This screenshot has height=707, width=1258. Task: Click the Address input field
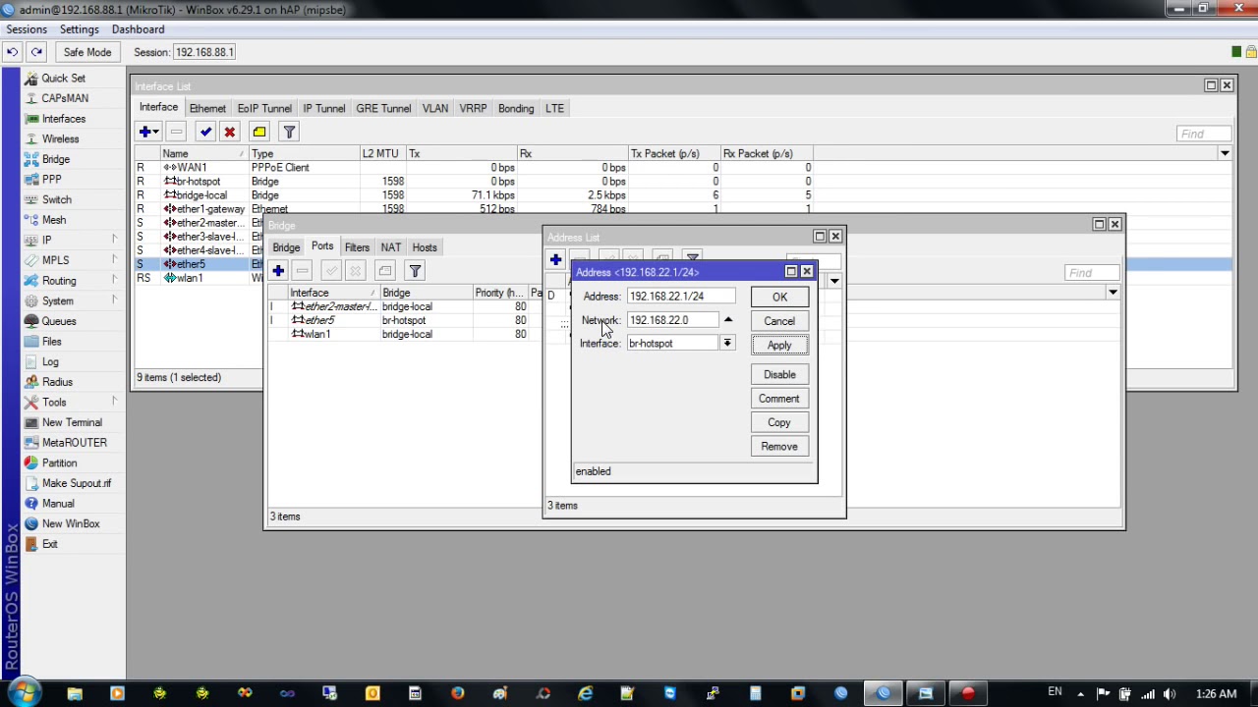[680, 296]
